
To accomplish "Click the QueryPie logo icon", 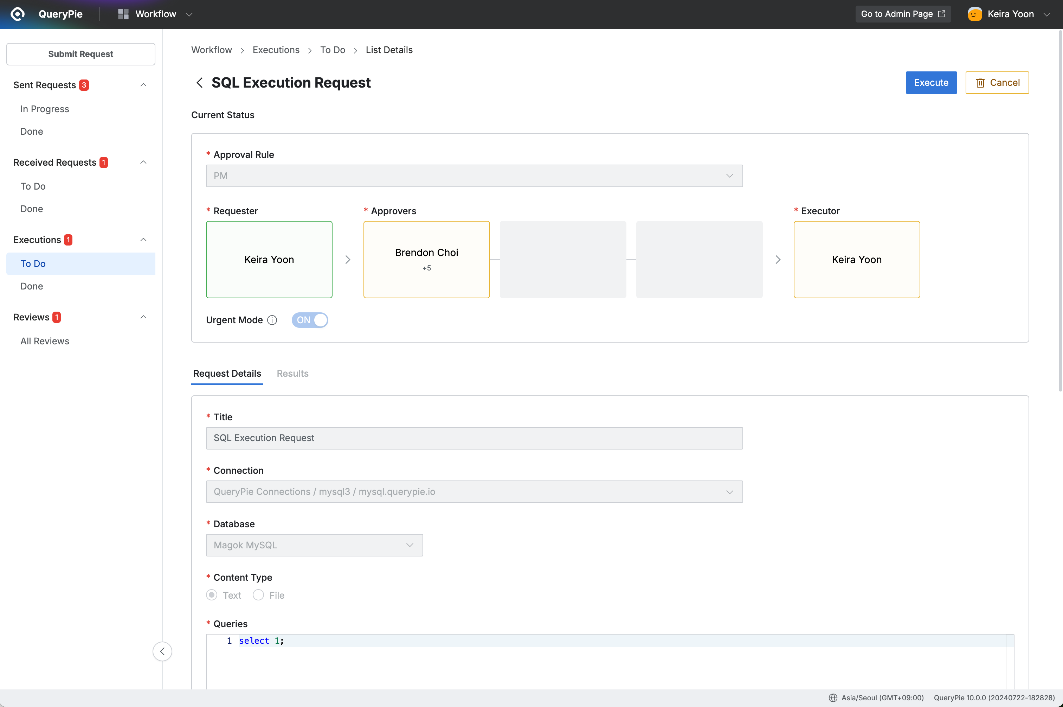I will (x=17, y=14).
